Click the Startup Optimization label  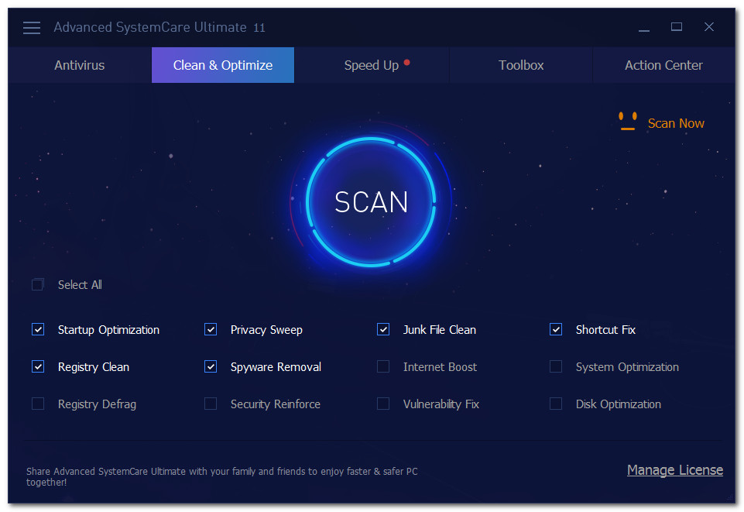[108, 330]
